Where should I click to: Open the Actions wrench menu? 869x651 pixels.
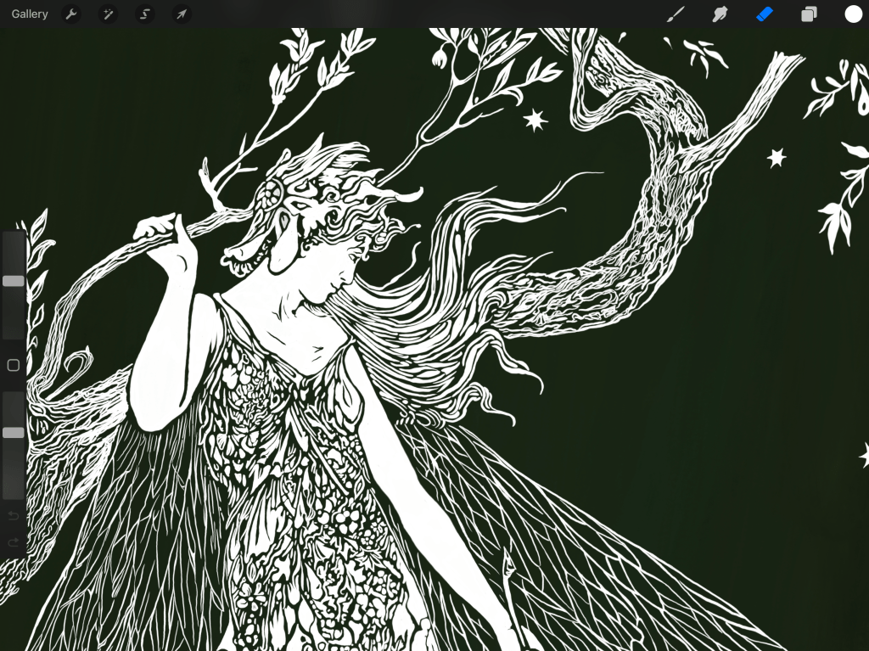coord(71,14)
